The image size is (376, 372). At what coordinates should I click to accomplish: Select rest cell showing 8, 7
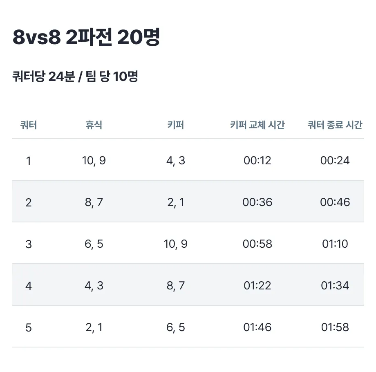coord(94,202)
